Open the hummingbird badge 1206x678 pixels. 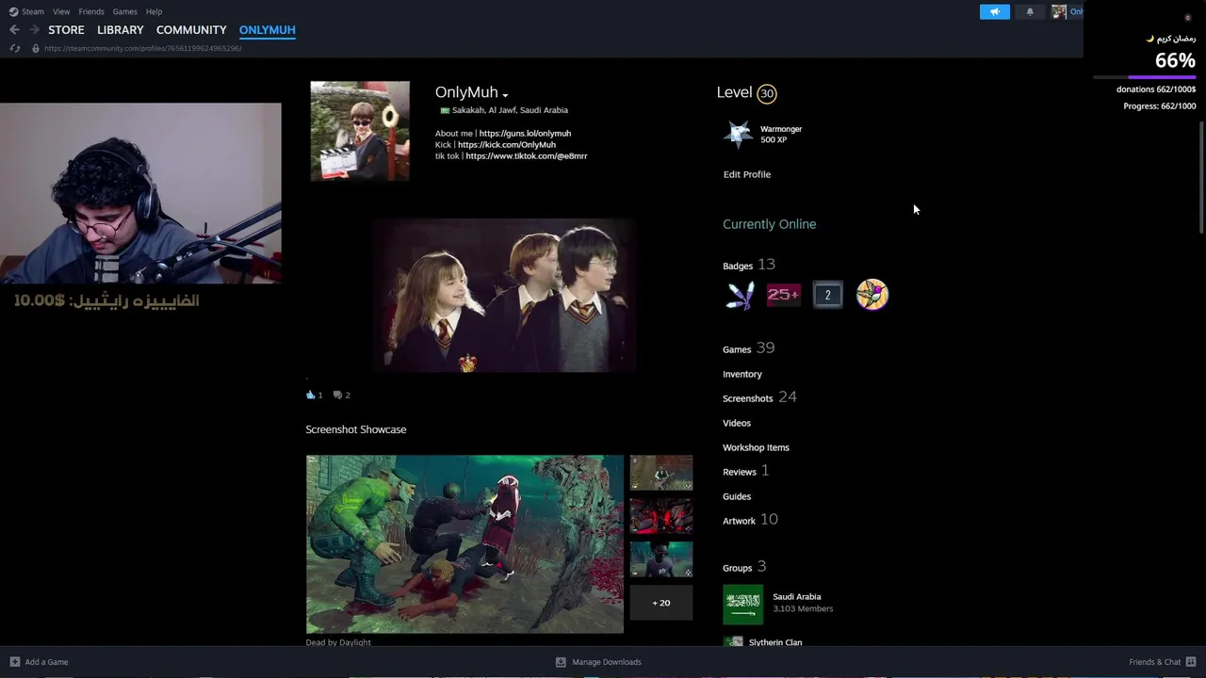872,295
